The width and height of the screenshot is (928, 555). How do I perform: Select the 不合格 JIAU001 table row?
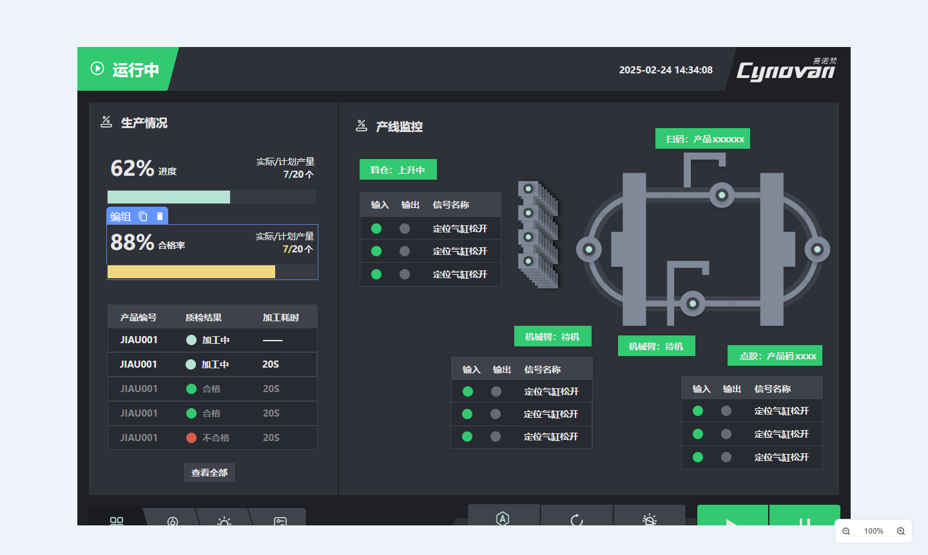(x=212, y=438)
